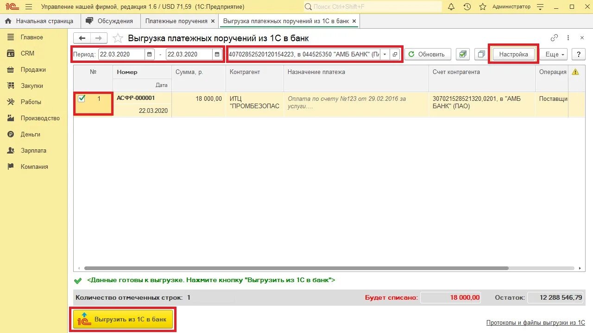Select the ИТЦ ПРОМБЕЗОПАС counterparty cell
Image resolution: width=593 pixels, height=333 pixels.
tap(255, 105)
